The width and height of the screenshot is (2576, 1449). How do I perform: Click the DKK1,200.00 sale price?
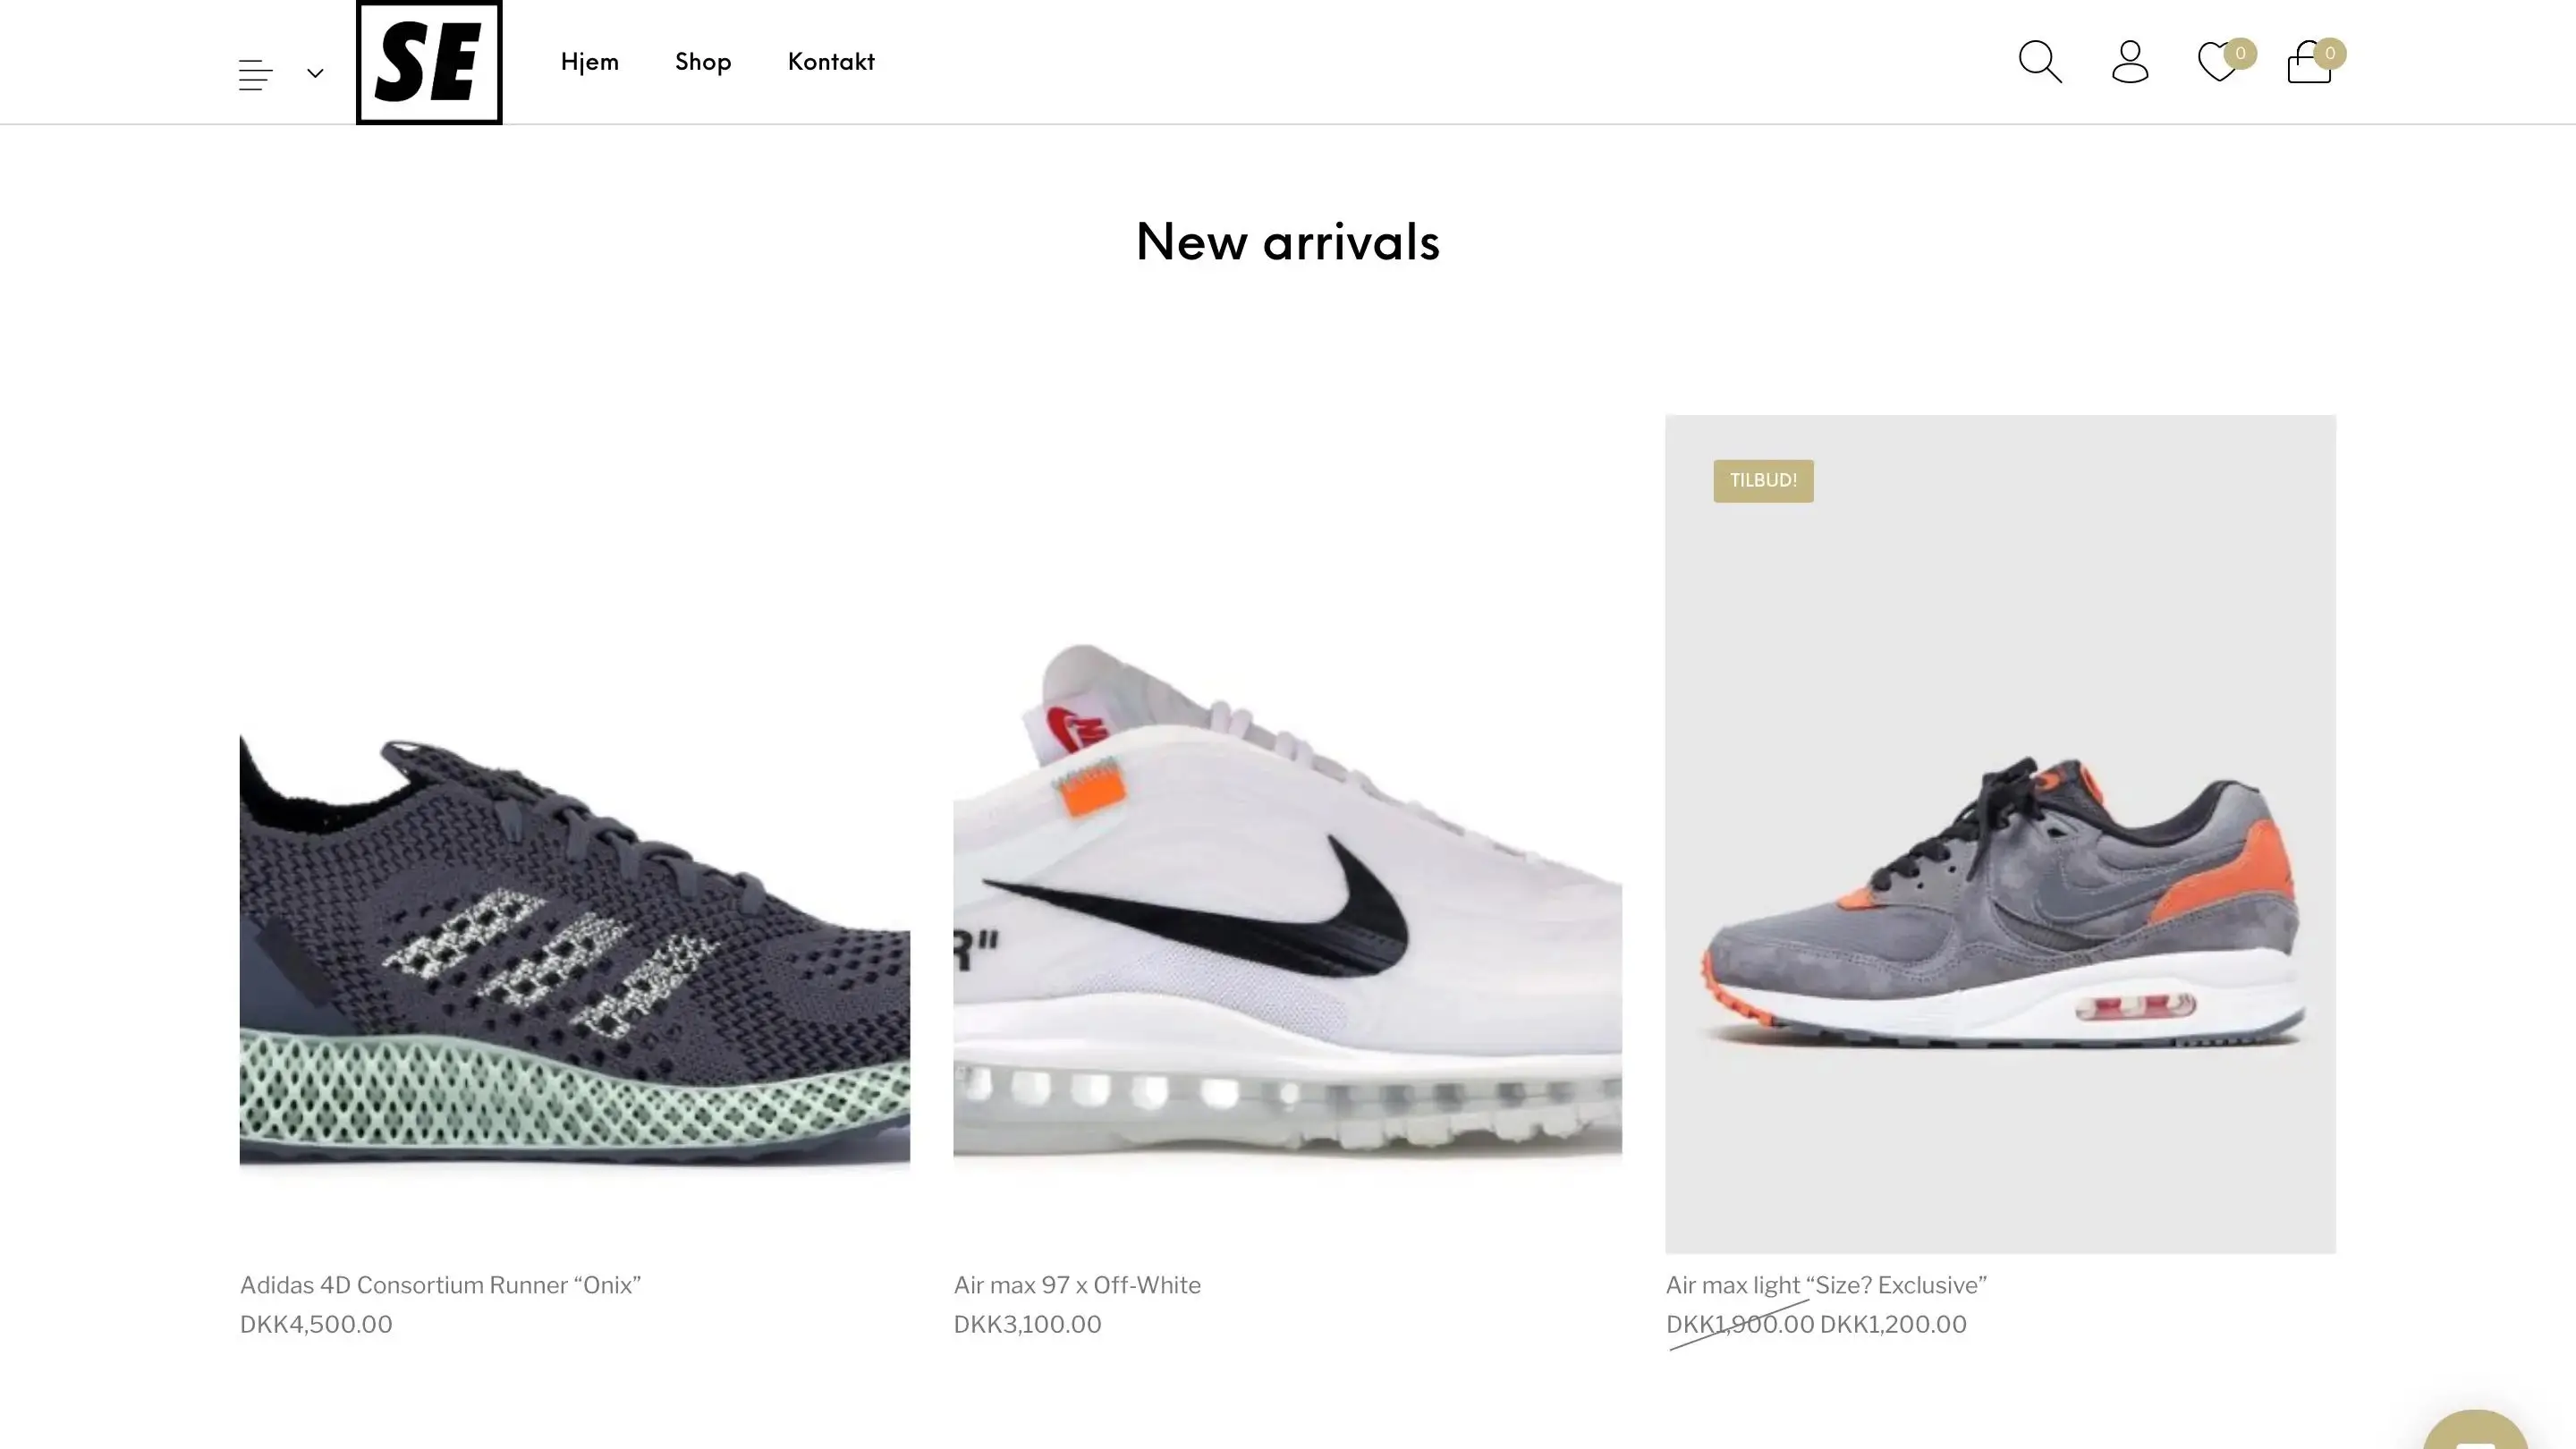pos(1893,1324)
